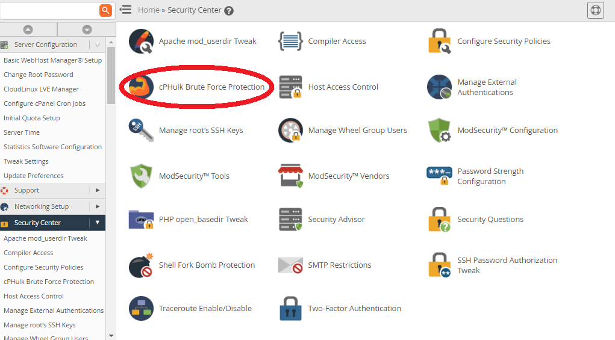Expand all sidebar sections with down arrow
Viewport: 615px width, 340px height.
pyautogui.click(x=87, y=29)
